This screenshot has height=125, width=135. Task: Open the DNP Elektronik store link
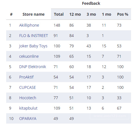point(33,67)
